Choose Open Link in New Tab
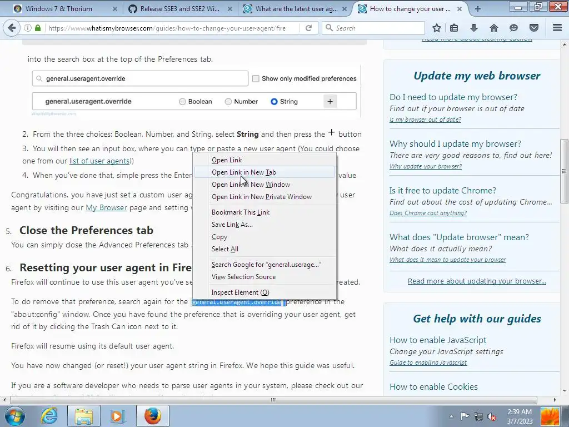Image resolution: width=569 pixels, height=427 pixels. (265, 172)
